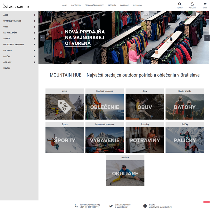Expand the Potraviny sidebar plus icon

click(35, 50)
